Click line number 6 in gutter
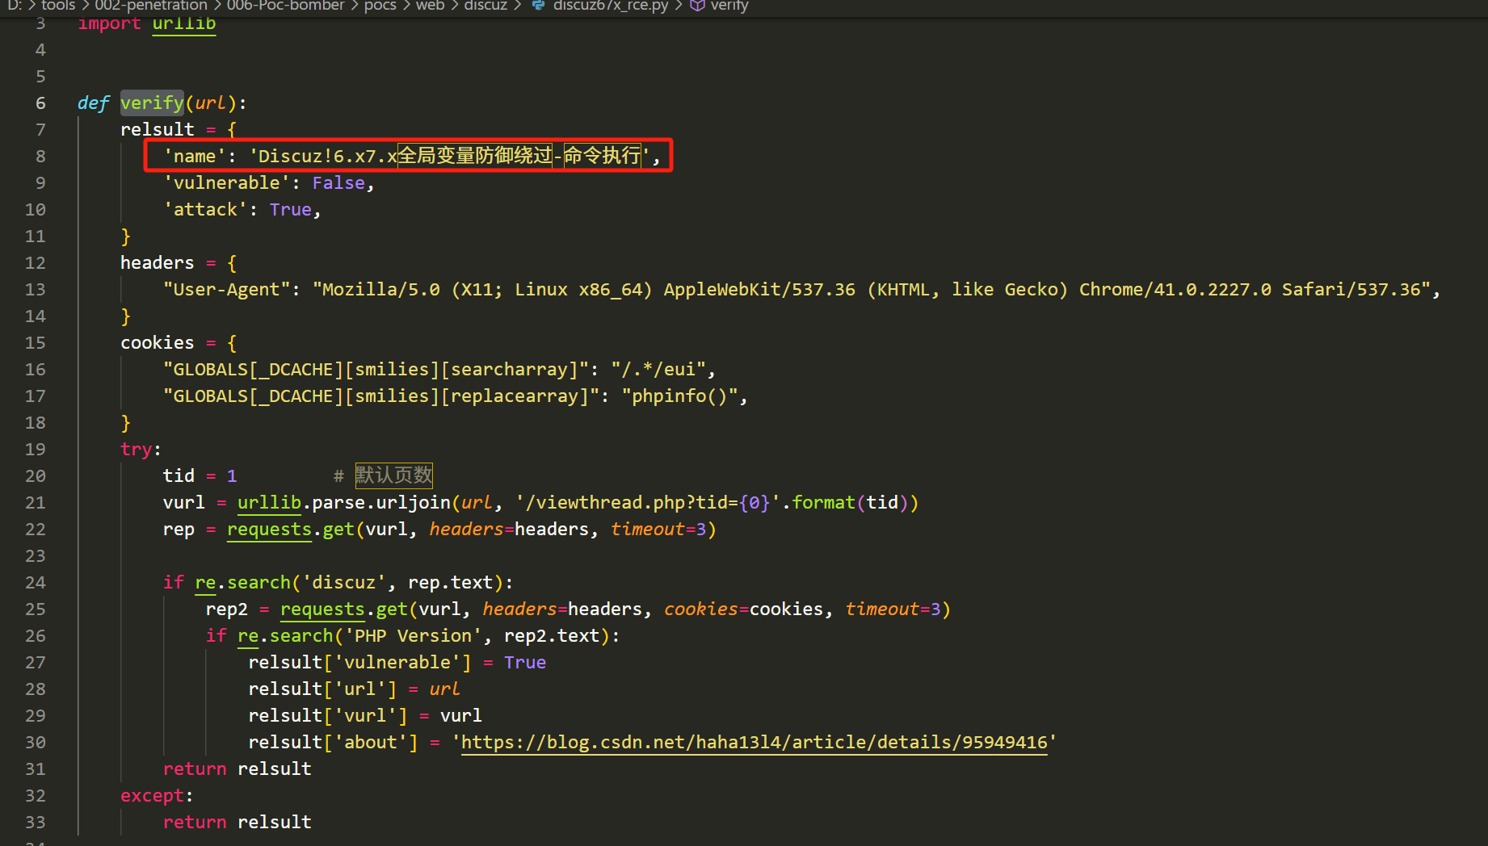The width and height of the screenshot is (1488, 846). tap(40, 103)
